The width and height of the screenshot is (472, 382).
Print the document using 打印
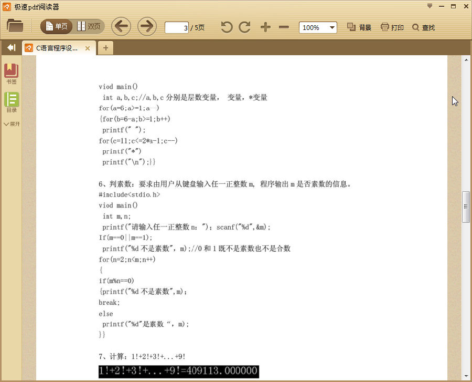point(391,27)
